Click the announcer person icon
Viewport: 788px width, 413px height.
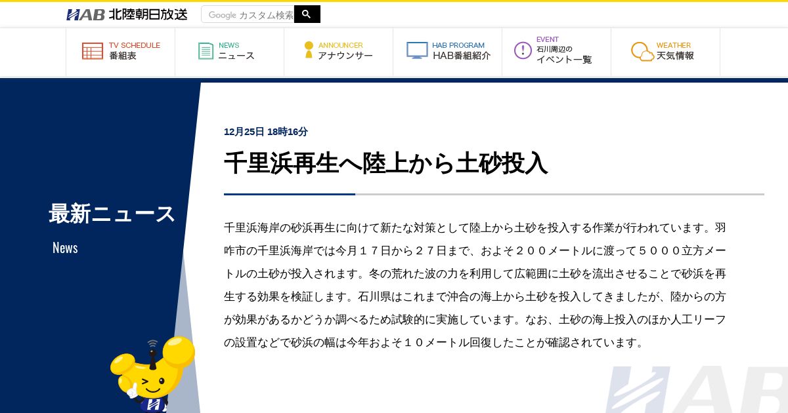(309, 50)
